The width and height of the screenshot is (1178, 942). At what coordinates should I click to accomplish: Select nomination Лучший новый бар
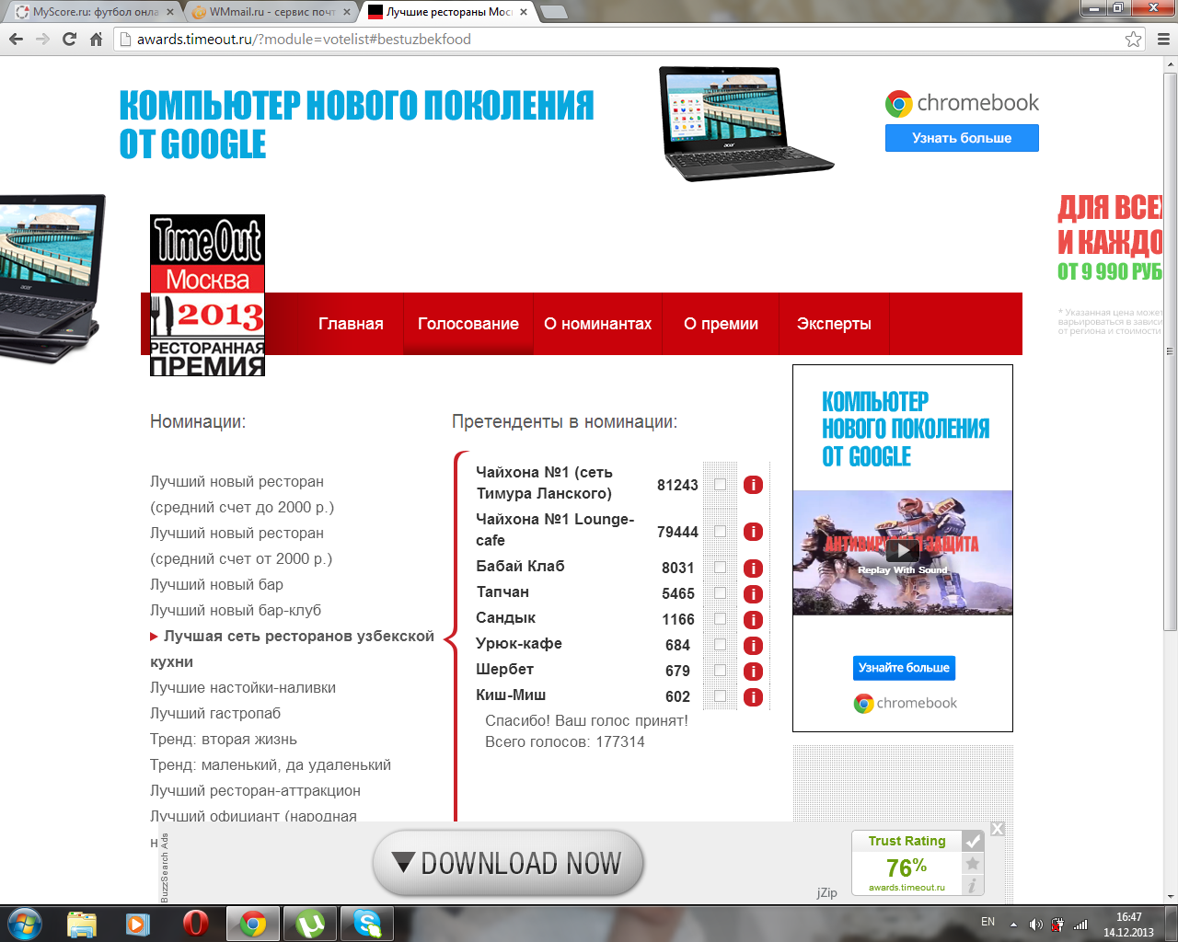[216, 584]
